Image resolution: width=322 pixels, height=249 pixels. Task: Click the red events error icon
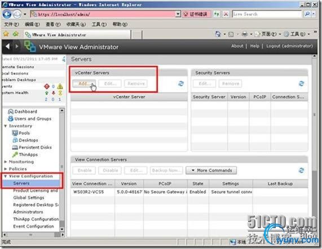(47, 86)
